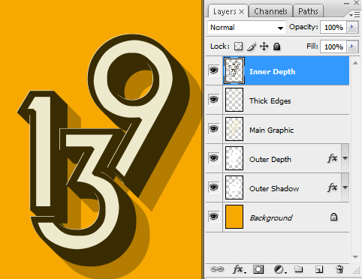Select the Background layer name
Viewport: 362px width, 279px height.
coord(271,218)
